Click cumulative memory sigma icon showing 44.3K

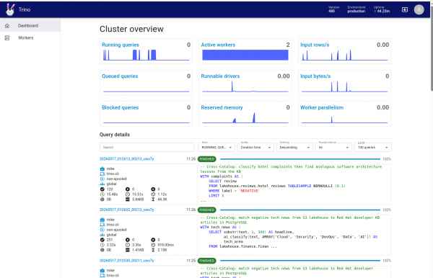(153, 199)
